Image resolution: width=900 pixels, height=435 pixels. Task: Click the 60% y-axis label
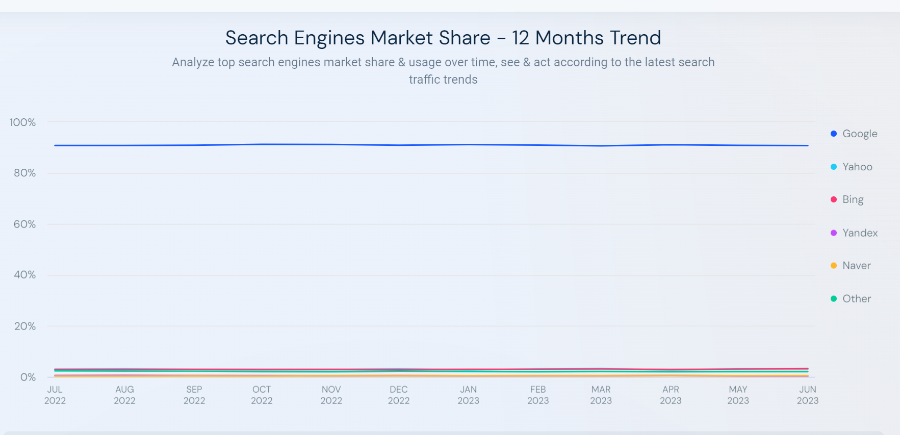(24, 224)
